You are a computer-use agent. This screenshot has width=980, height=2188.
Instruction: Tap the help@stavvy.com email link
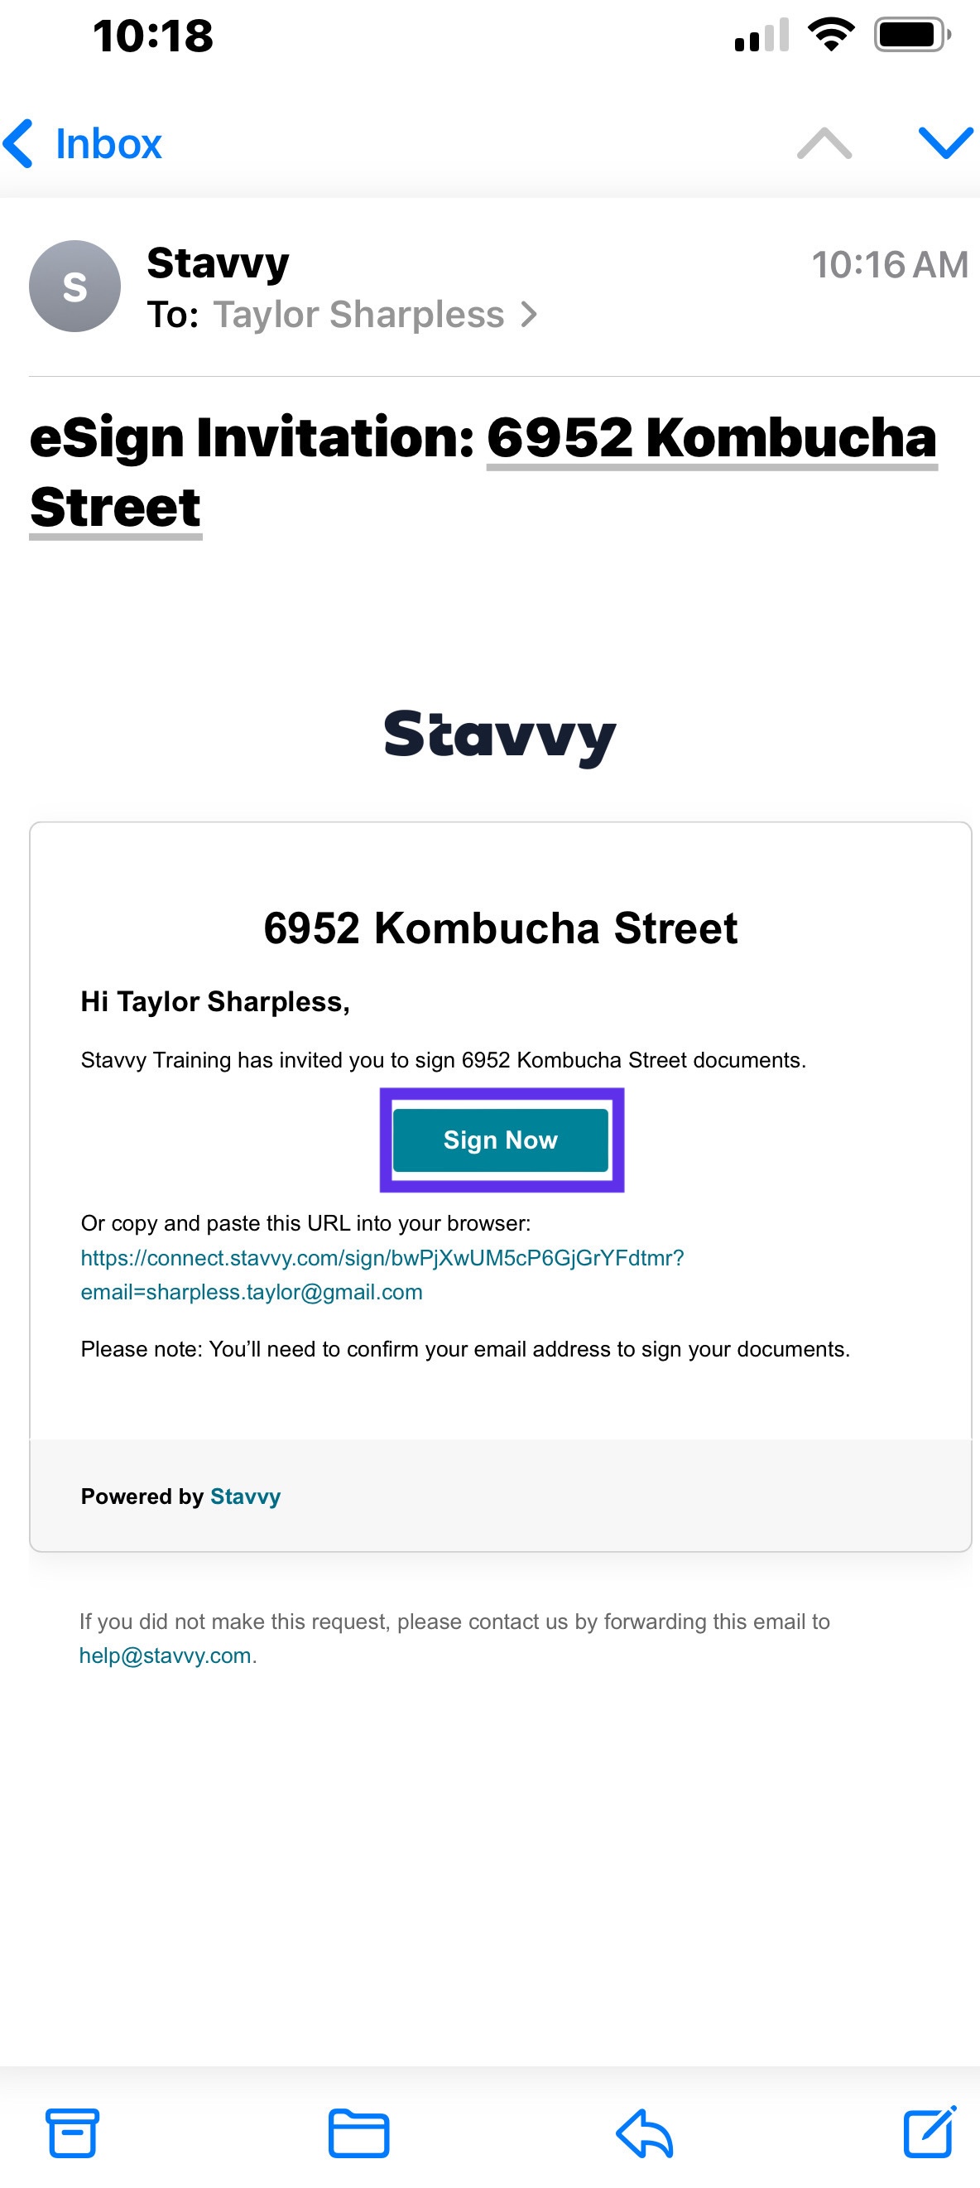166,1655
